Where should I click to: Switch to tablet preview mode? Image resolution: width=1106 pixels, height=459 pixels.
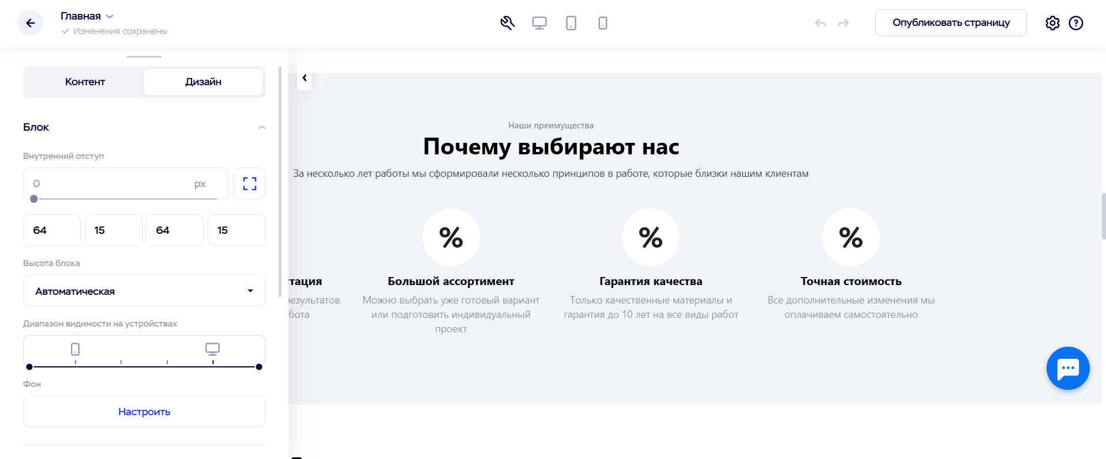[x=571, y=23]
